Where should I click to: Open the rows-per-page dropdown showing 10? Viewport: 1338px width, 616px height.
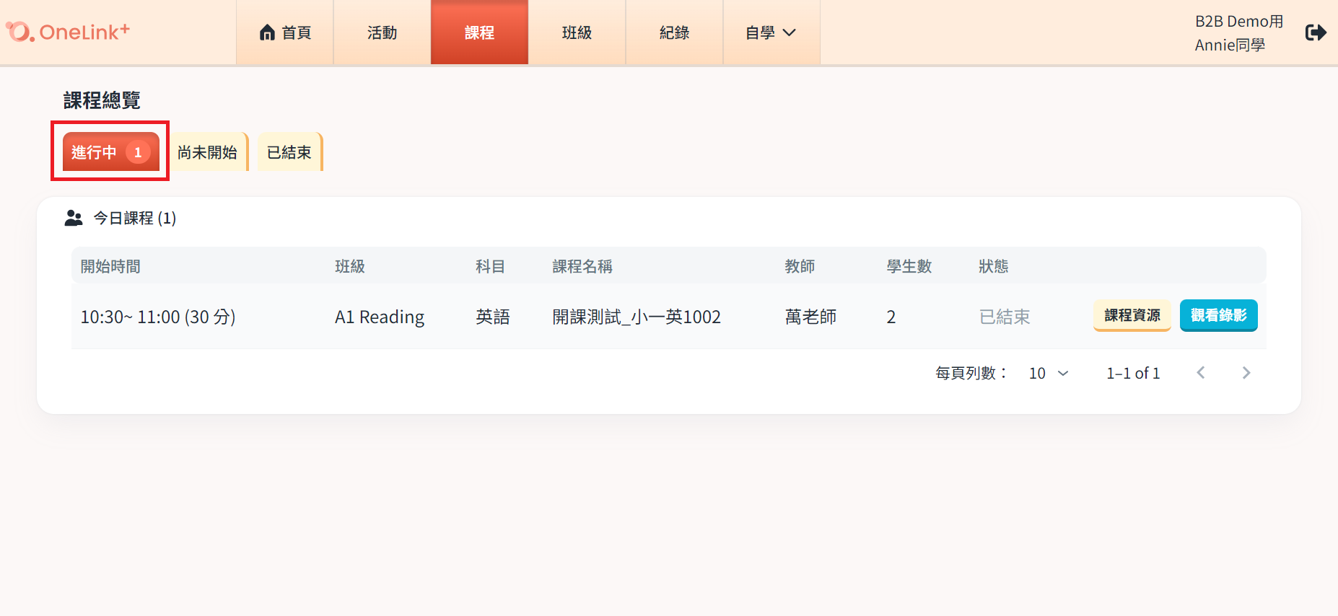pos(1049,373)
